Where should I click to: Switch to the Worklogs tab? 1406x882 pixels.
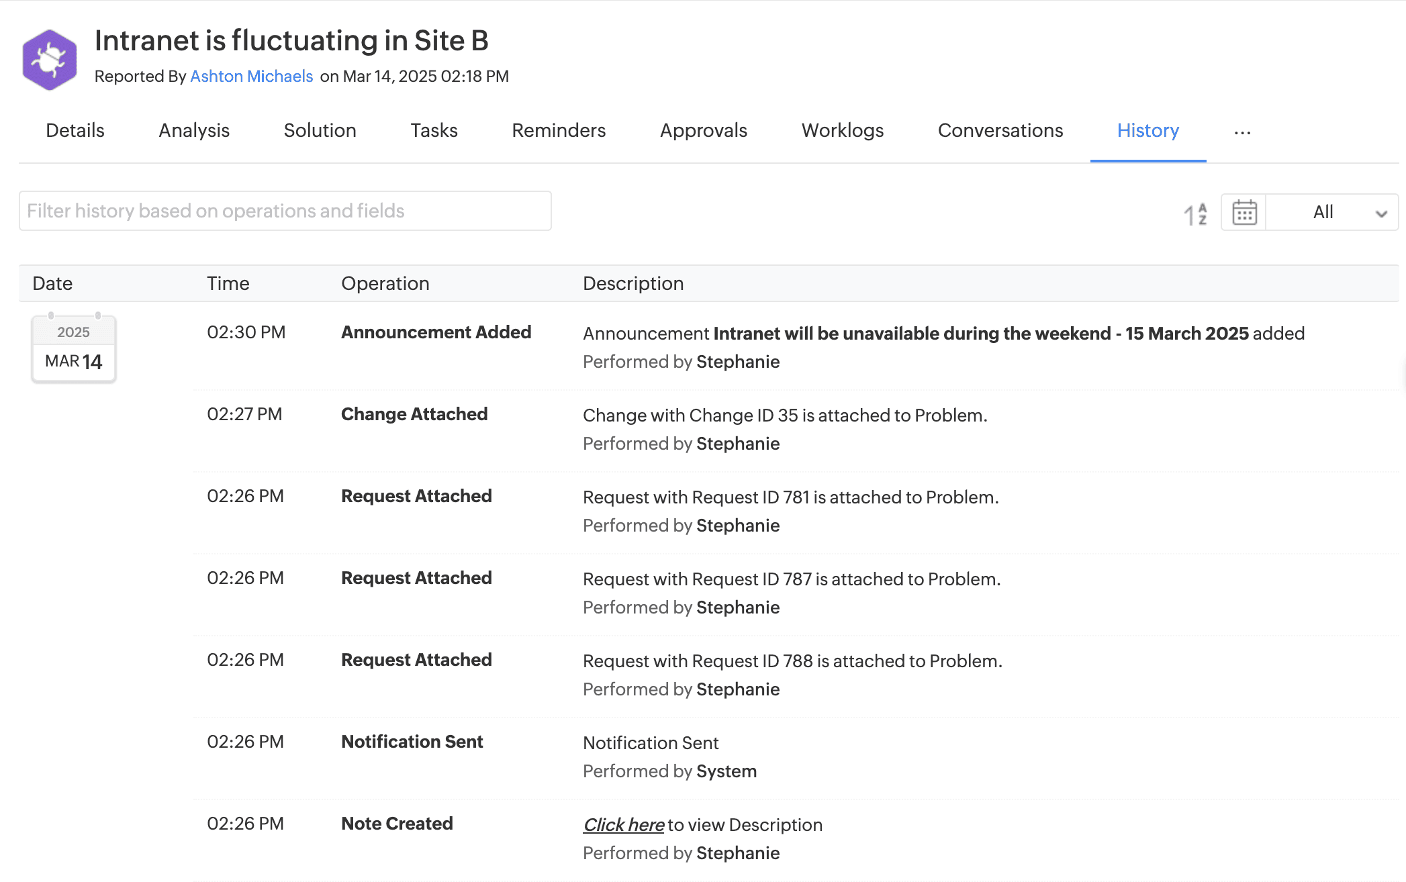coord(842,130)
